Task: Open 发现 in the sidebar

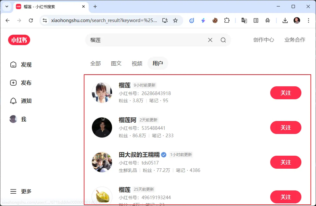Action: (x=21, y=65)
